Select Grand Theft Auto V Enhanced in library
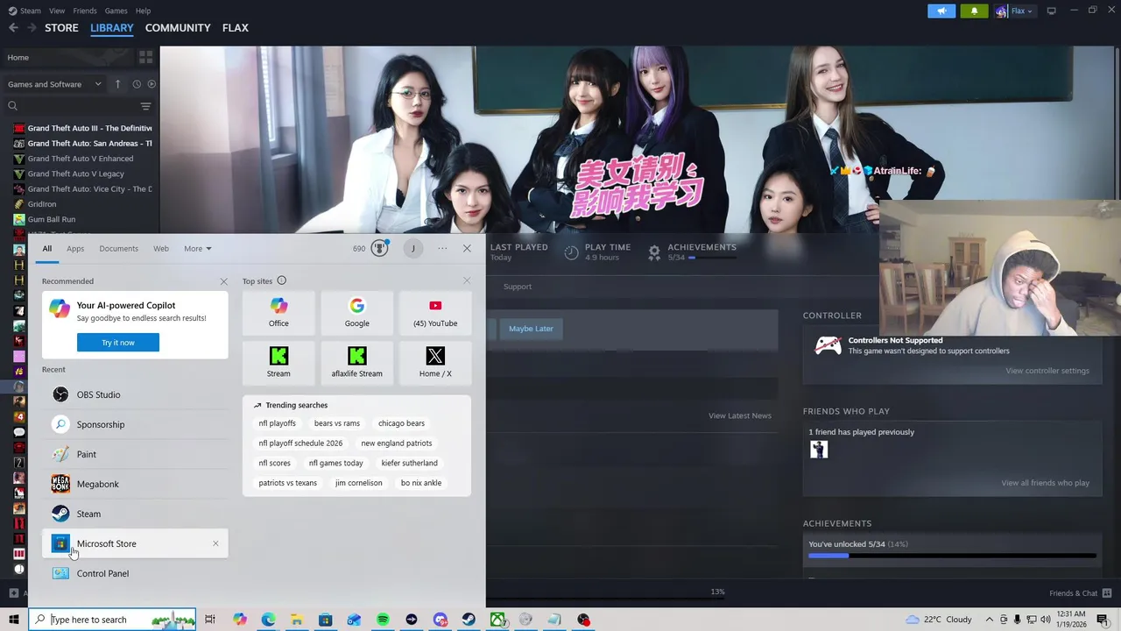1121x631 pixels. [x=81, y=159]
